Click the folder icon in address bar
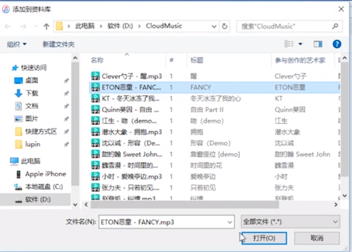The image size is (352, 252). click(x=59, y=26)
